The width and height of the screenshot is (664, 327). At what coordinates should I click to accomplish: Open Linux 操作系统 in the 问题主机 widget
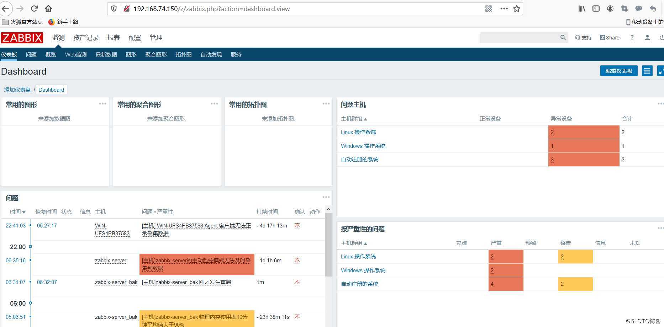[x=358, y=132]
